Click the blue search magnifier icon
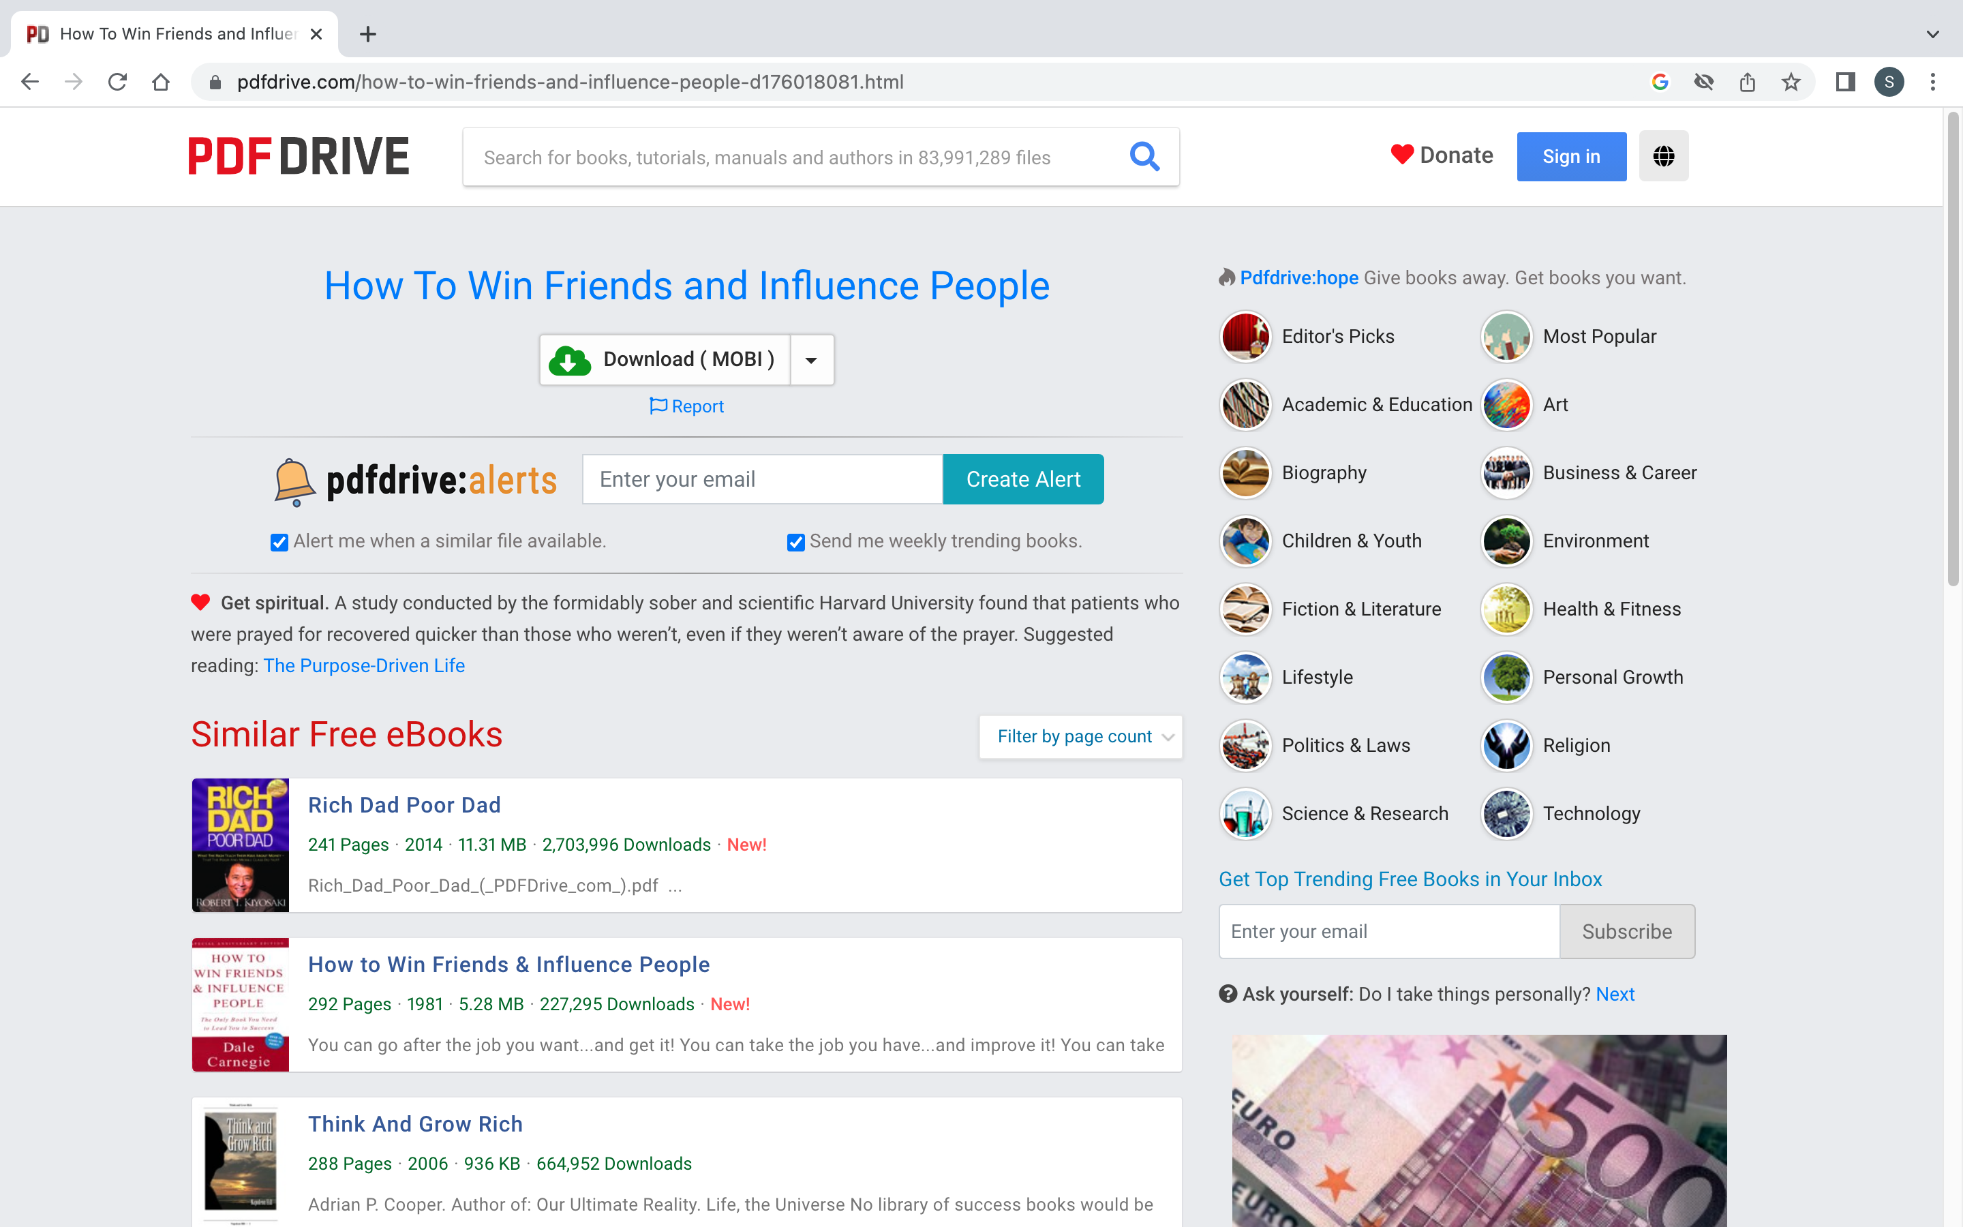This screenshot has height=1227, width=1963. point(1144,156)
